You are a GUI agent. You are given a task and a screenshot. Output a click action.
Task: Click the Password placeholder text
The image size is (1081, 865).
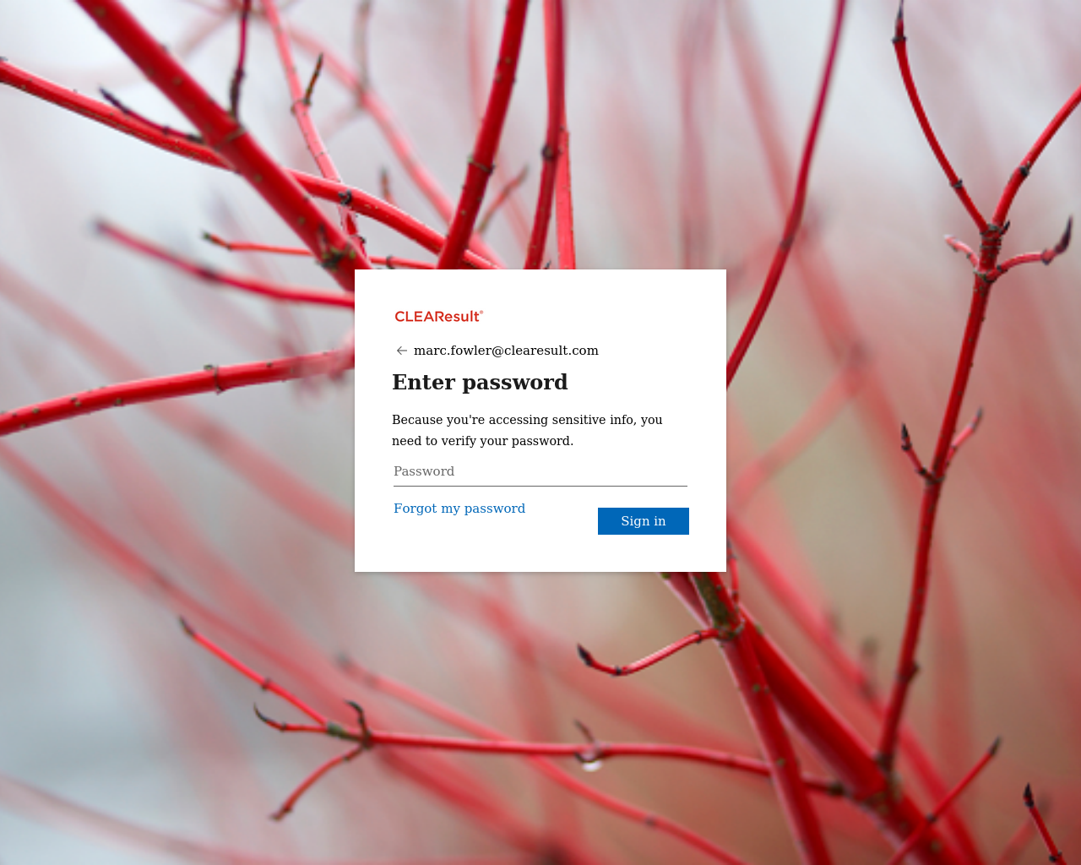424,471
